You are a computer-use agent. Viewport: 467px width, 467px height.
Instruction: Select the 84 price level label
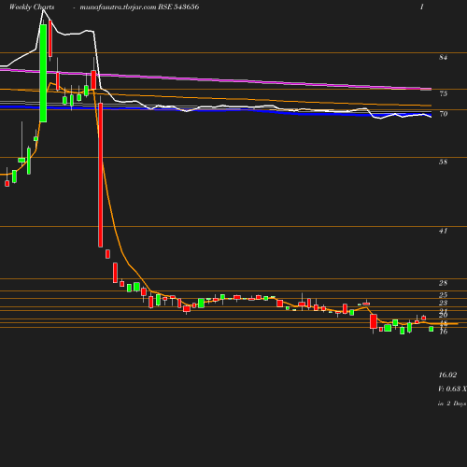point(443,57)
